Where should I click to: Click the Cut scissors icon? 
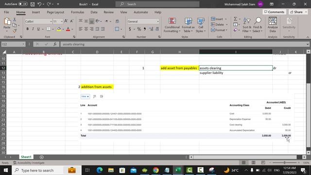pyautogui.click(x=15, y=19)
